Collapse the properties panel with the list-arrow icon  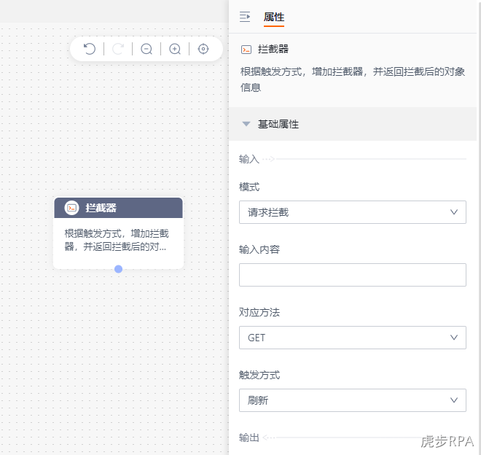click(x=245, y=17)
